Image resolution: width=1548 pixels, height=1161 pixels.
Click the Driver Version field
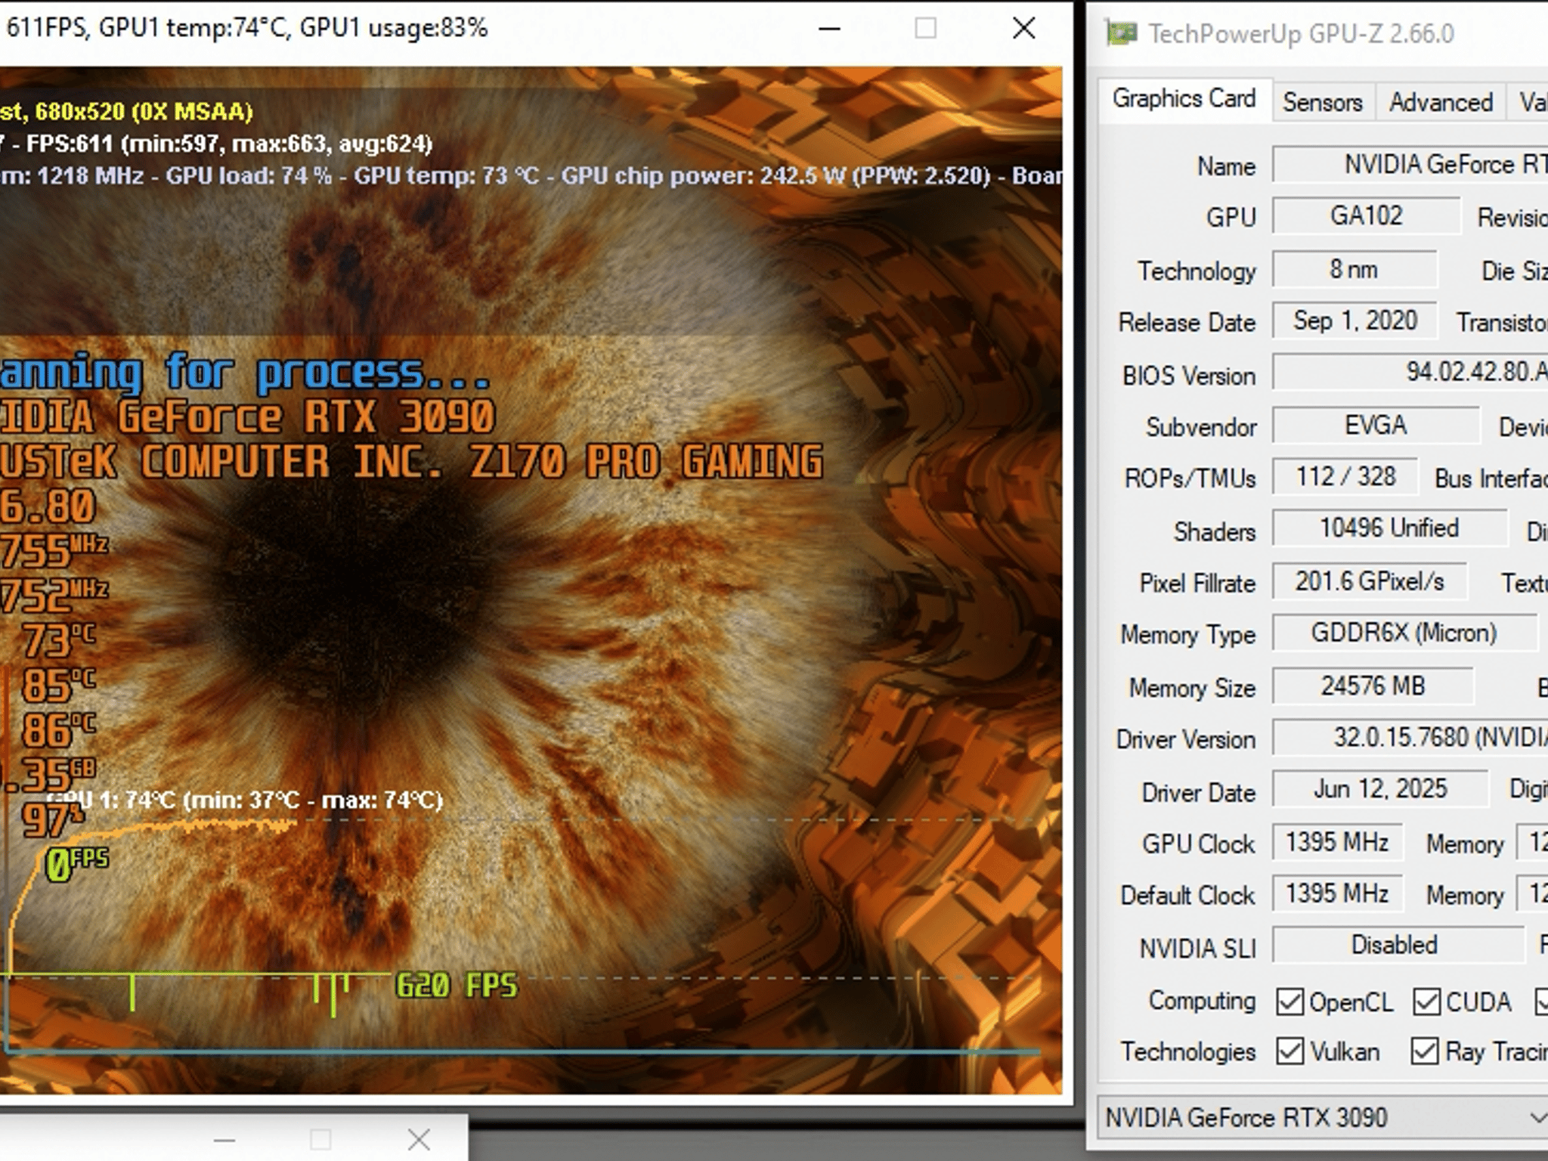point(1410,738)
